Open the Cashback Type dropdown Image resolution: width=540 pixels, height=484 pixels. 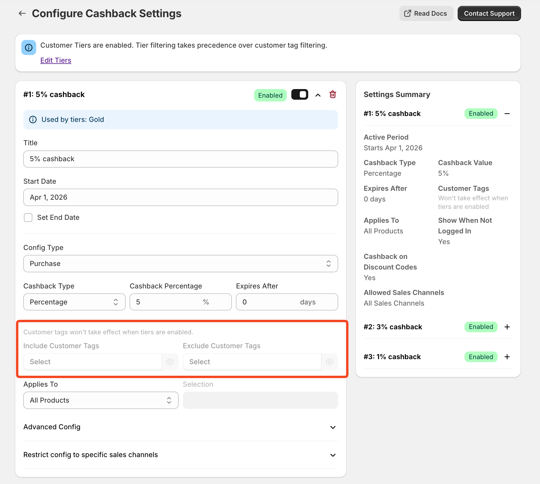pyautogui.click(x=74, y=302)
